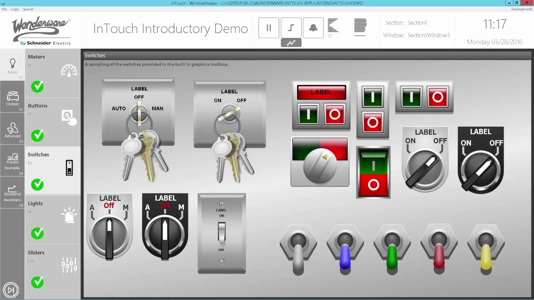Click the next-page play icon at bottom left
This screenshot has width=534, height=300.
pyautogui.click(x=11, y=290)
